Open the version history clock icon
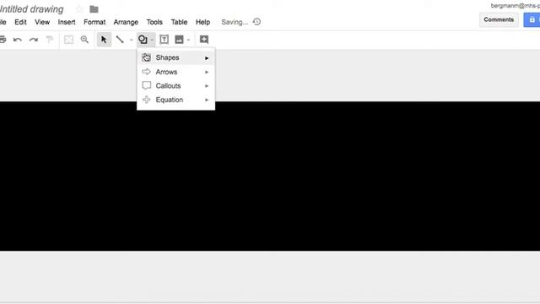The height and width of the screenshot is (304, 540). coord(256,22)
